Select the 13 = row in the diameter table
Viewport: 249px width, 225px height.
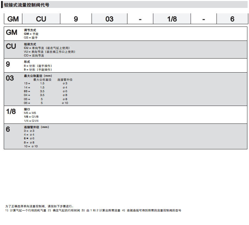(27, 83)
